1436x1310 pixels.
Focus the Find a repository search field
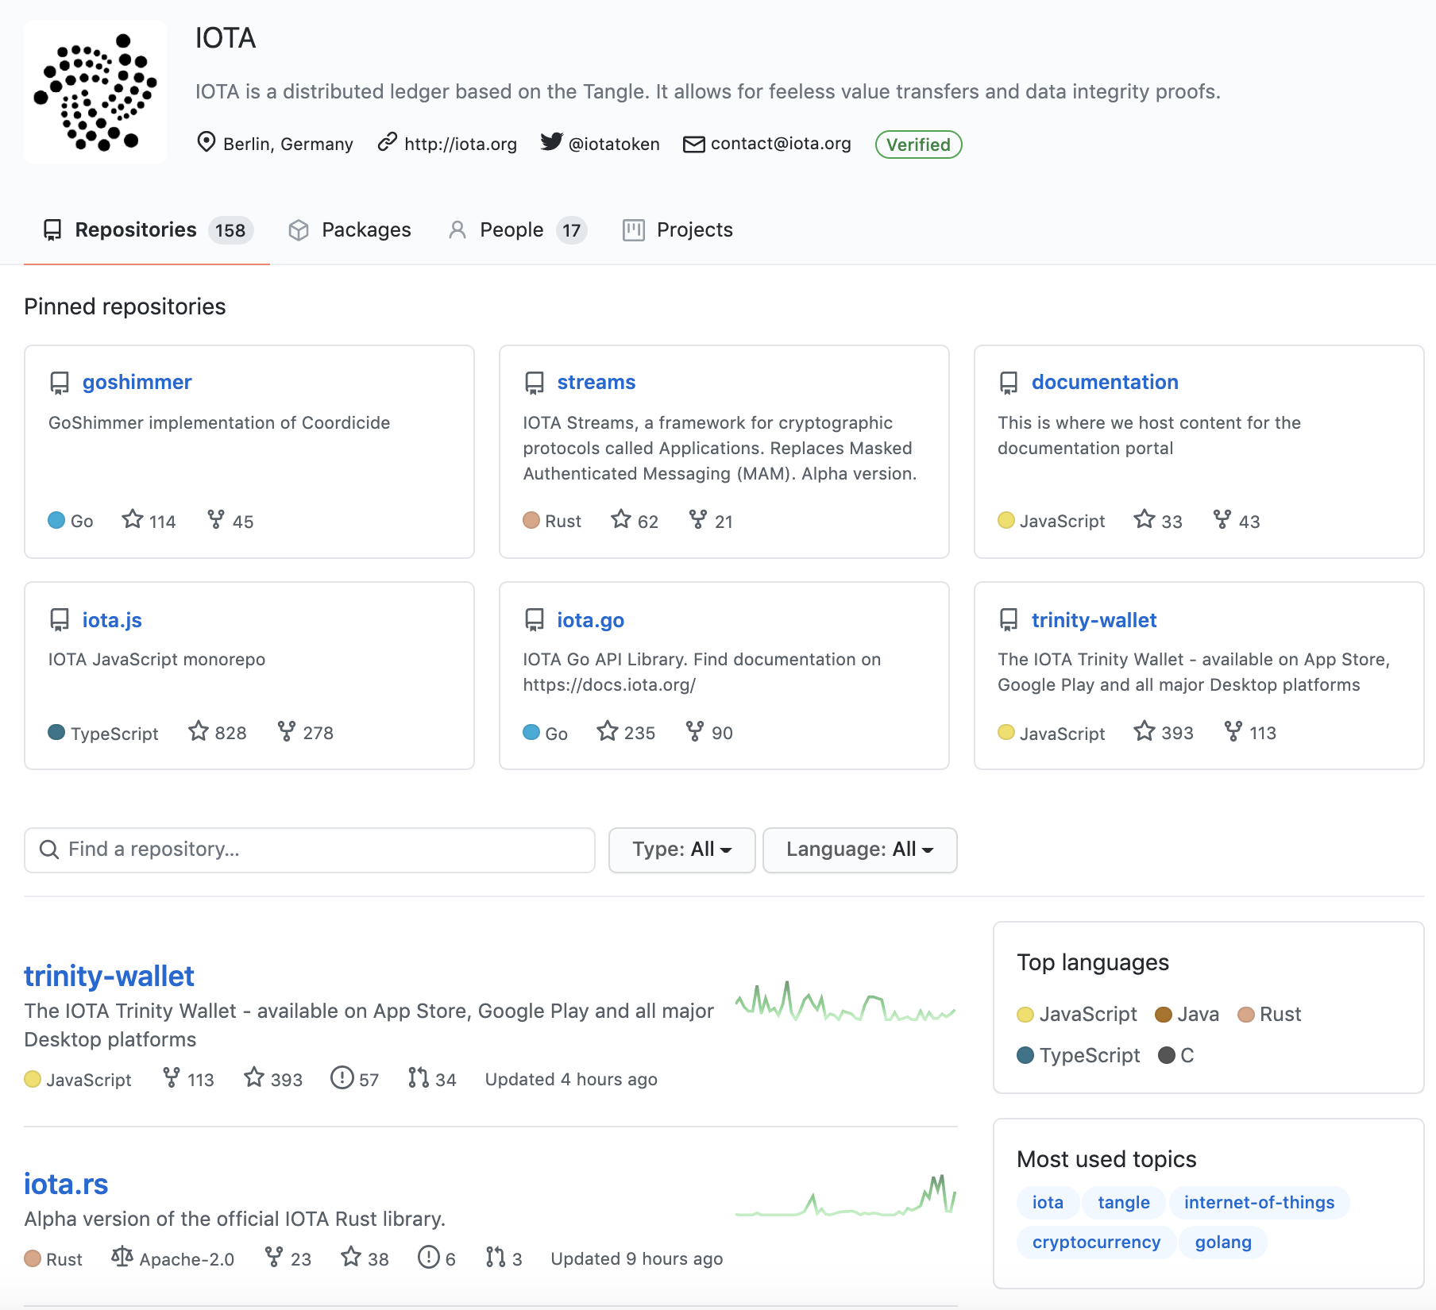point(310,850)
